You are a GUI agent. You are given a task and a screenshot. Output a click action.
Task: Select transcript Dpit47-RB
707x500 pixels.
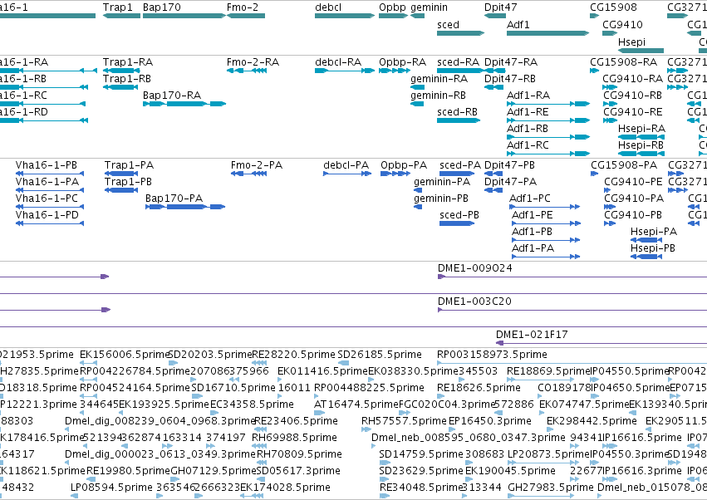[493, 87]
